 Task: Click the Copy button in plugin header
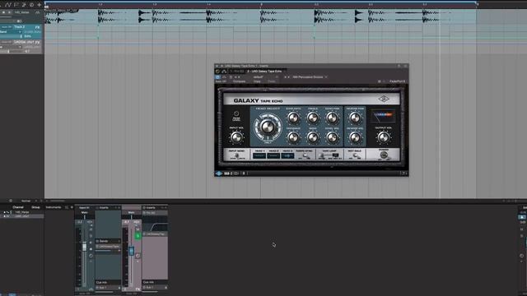(x=257, y=81)
